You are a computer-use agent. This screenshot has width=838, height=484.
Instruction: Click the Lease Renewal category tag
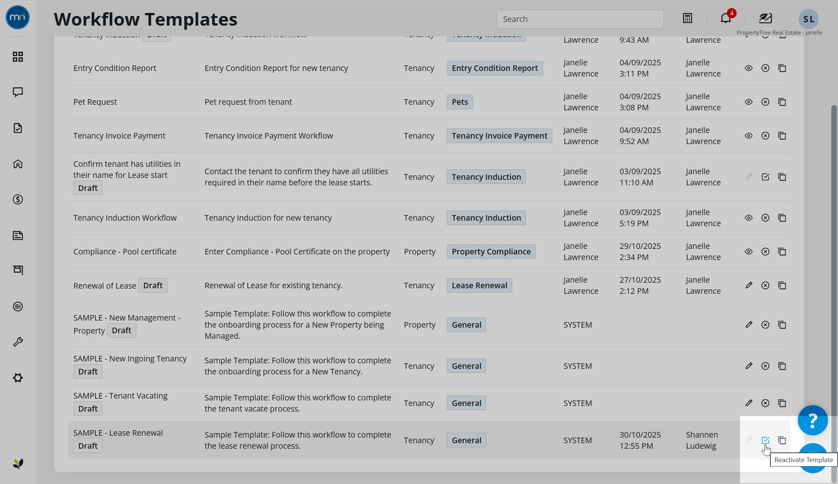coord(479,285)
